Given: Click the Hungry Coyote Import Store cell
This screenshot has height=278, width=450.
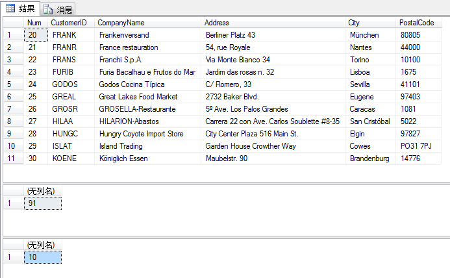Looking at the screenshot, I should click(147, 134).
